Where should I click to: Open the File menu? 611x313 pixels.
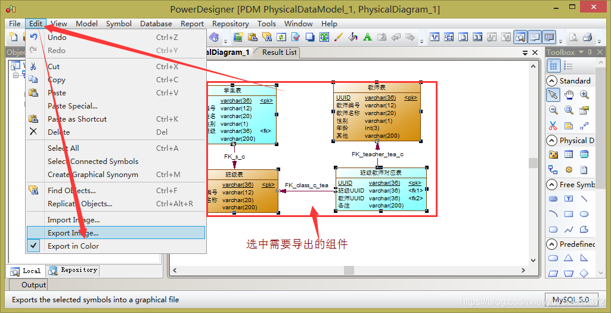coord(14,24)
